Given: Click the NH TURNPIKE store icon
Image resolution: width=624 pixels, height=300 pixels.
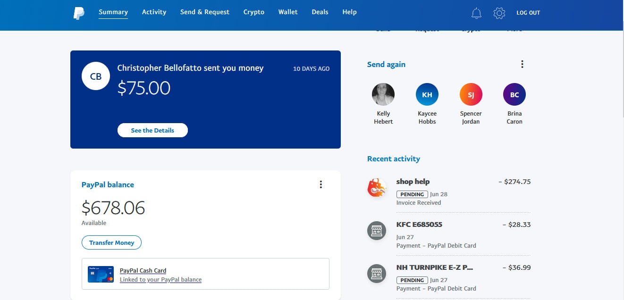Looking at the screenshot, I should tap(377, 274).
